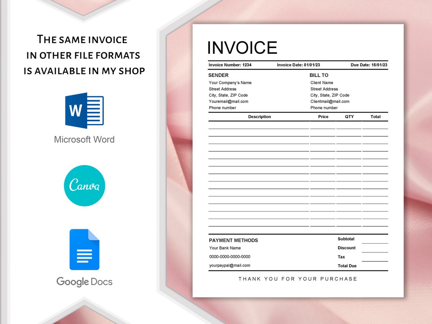Select the Total Due label
The height and width of the screenshot is (324, 432).
347,266
